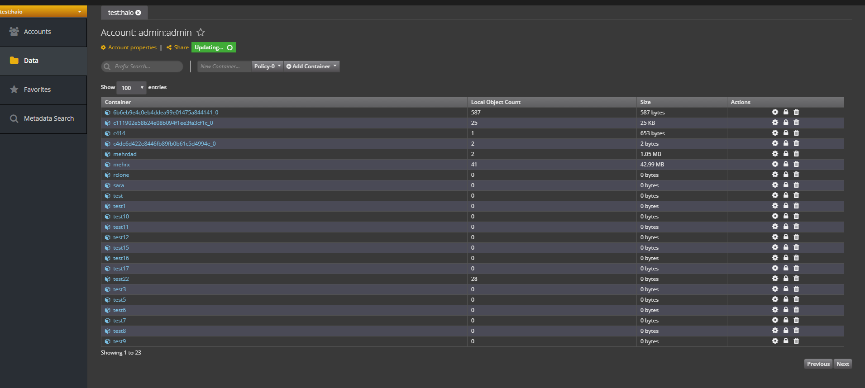Sort table by Local Object Count column
Screen dimensions: 865x388
[x=496, y=102]
